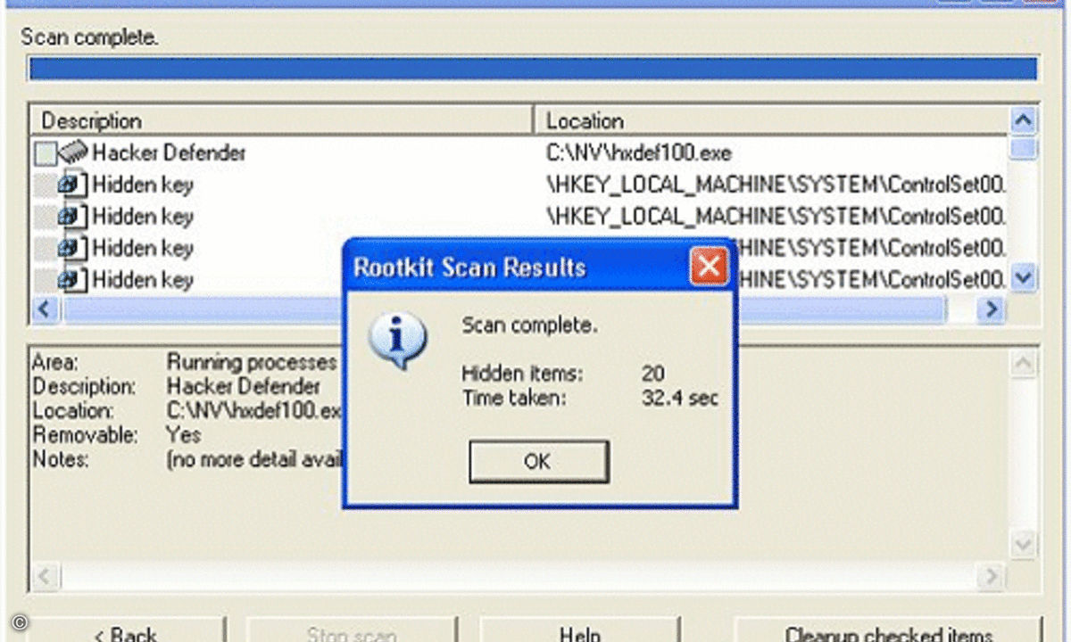Viewport: 1071px width, 642px height.
Task: Click the "Removable:" label in details
Action: [86, 436]
